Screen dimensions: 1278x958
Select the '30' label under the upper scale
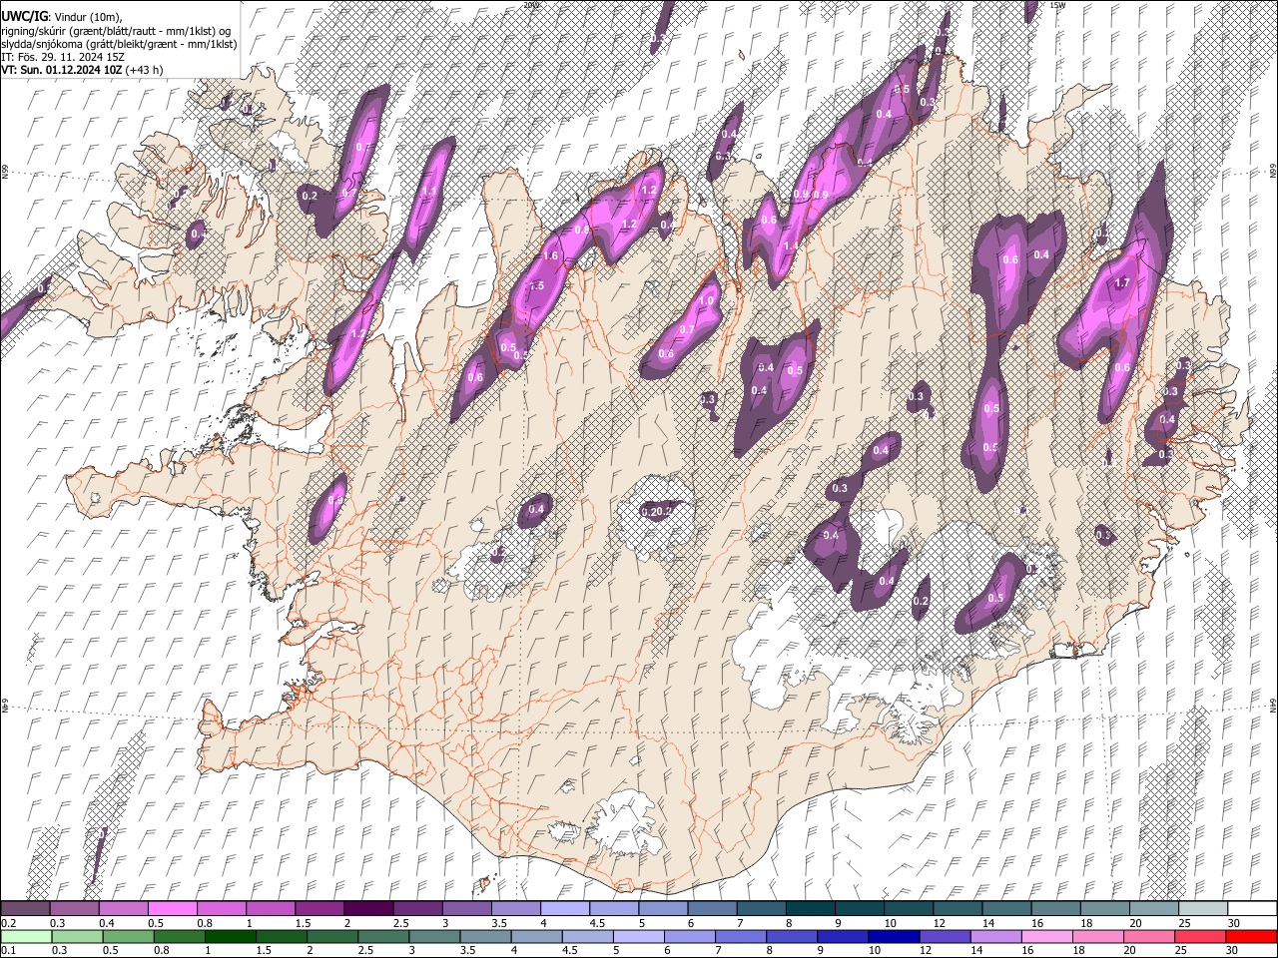tap(1234, 923)
